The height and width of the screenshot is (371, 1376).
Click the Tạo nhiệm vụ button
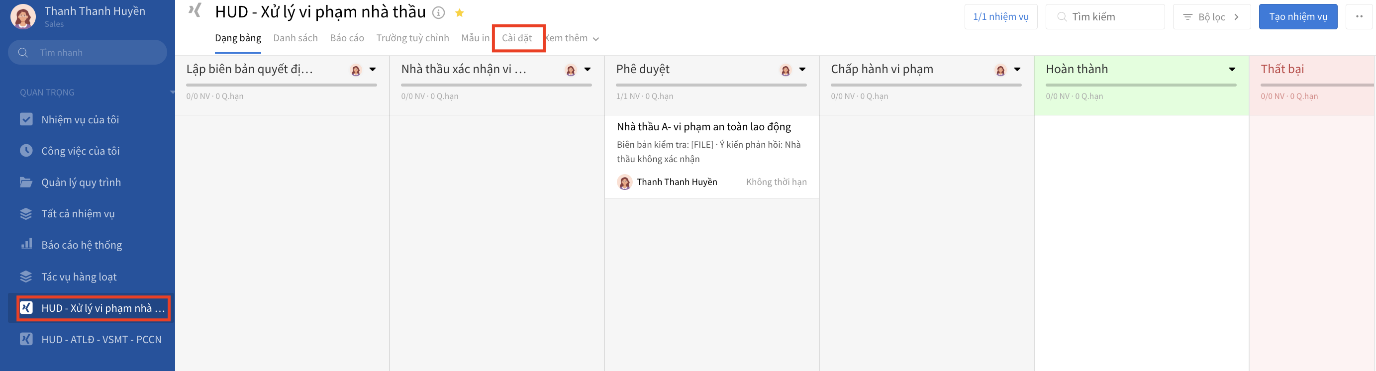tap(1297, 16)
